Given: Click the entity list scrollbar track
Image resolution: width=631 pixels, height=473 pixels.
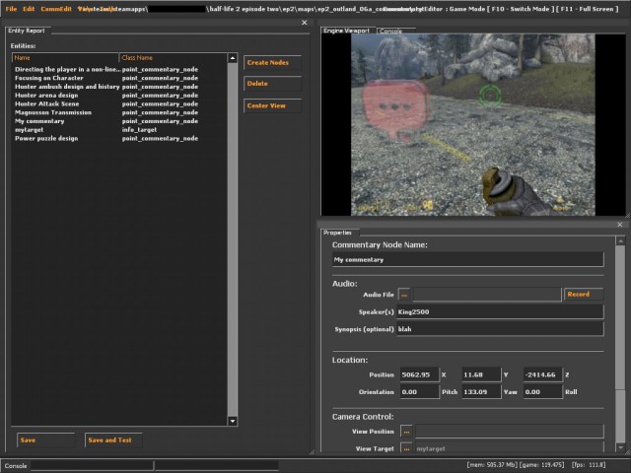Looking at the screenshot, I should [x=233, y=239].
